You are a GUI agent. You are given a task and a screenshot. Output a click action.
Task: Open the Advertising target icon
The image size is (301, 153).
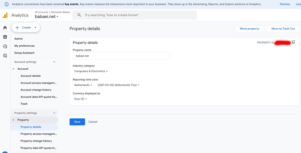pyautogui.click(x=5, y=55)
